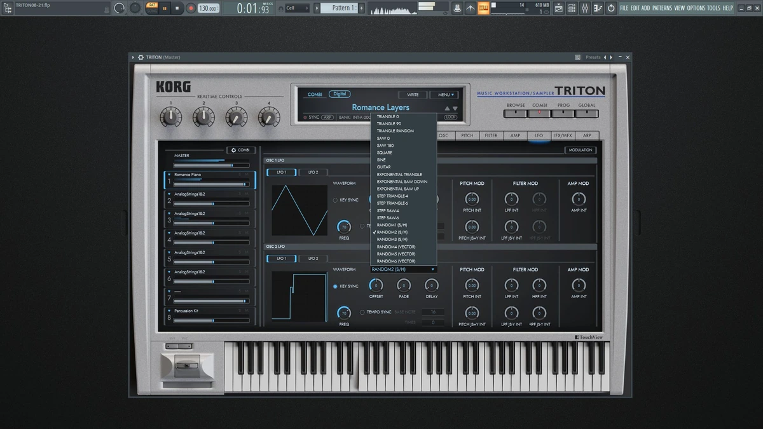
Task: Enable TEMPO SYNC for OSC 2 LFO
Action: tap(362, 312)
